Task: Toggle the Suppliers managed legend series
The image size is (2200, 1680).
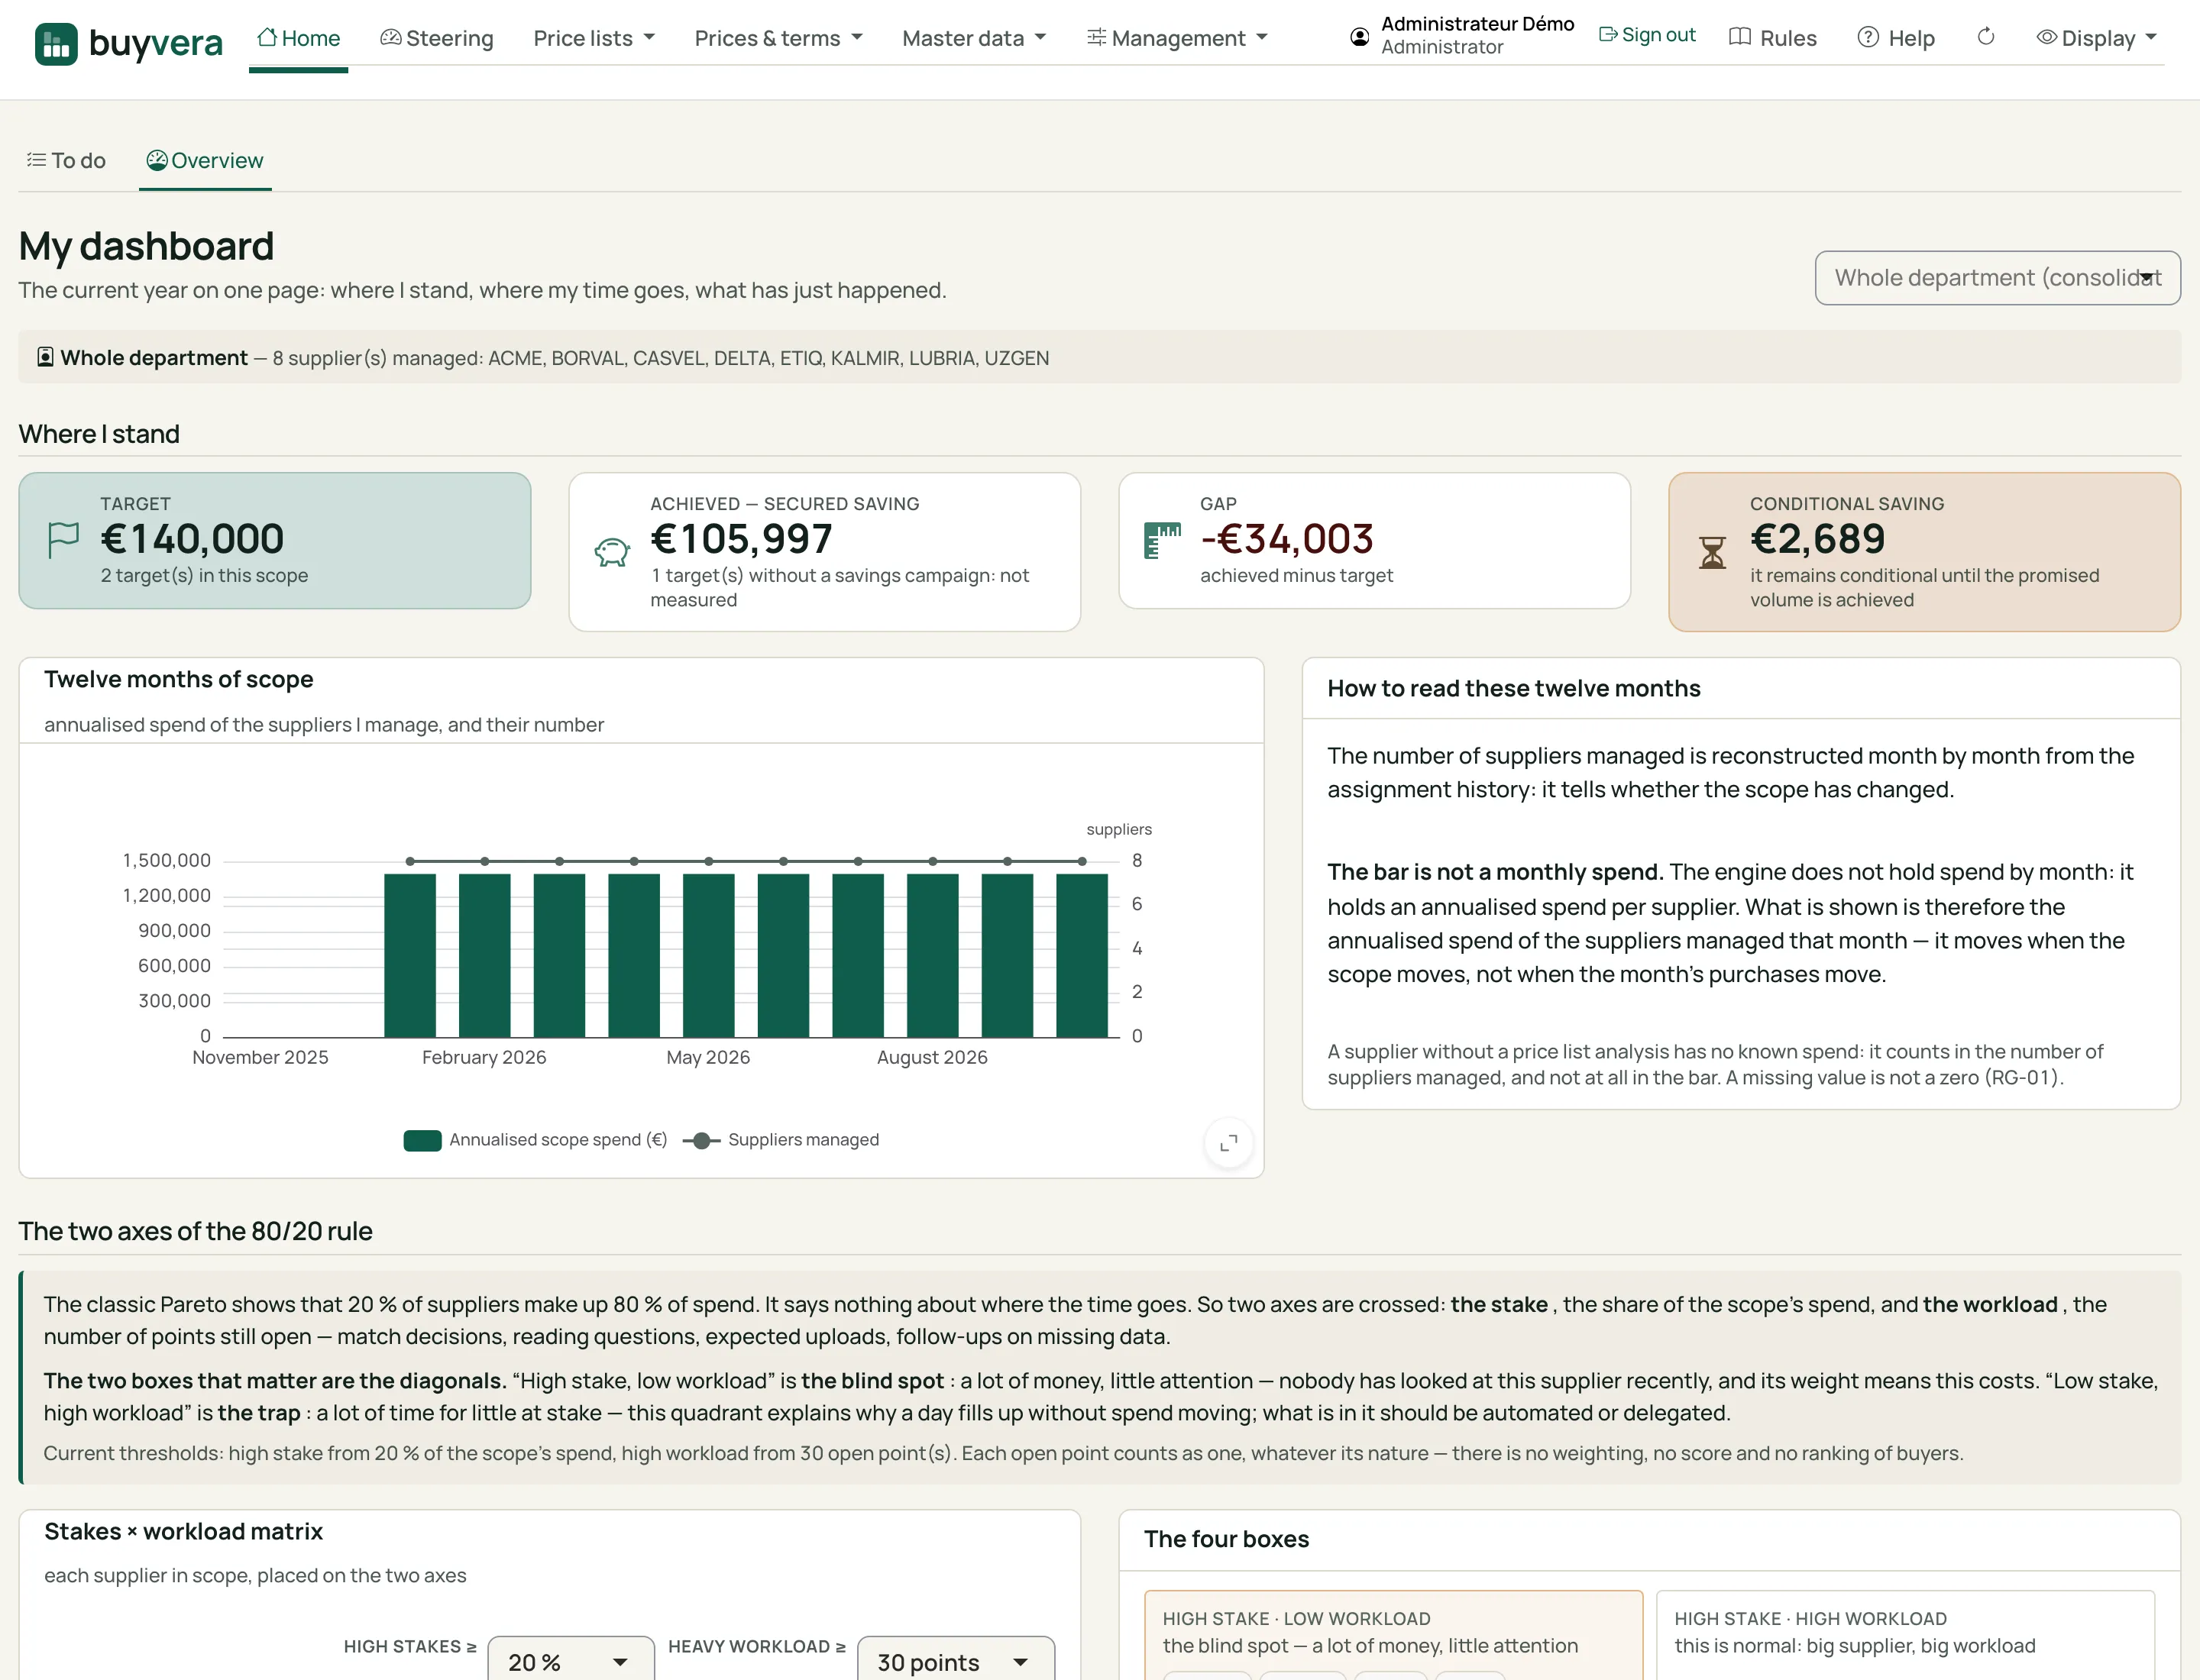Action: (x=781, y=1140)
